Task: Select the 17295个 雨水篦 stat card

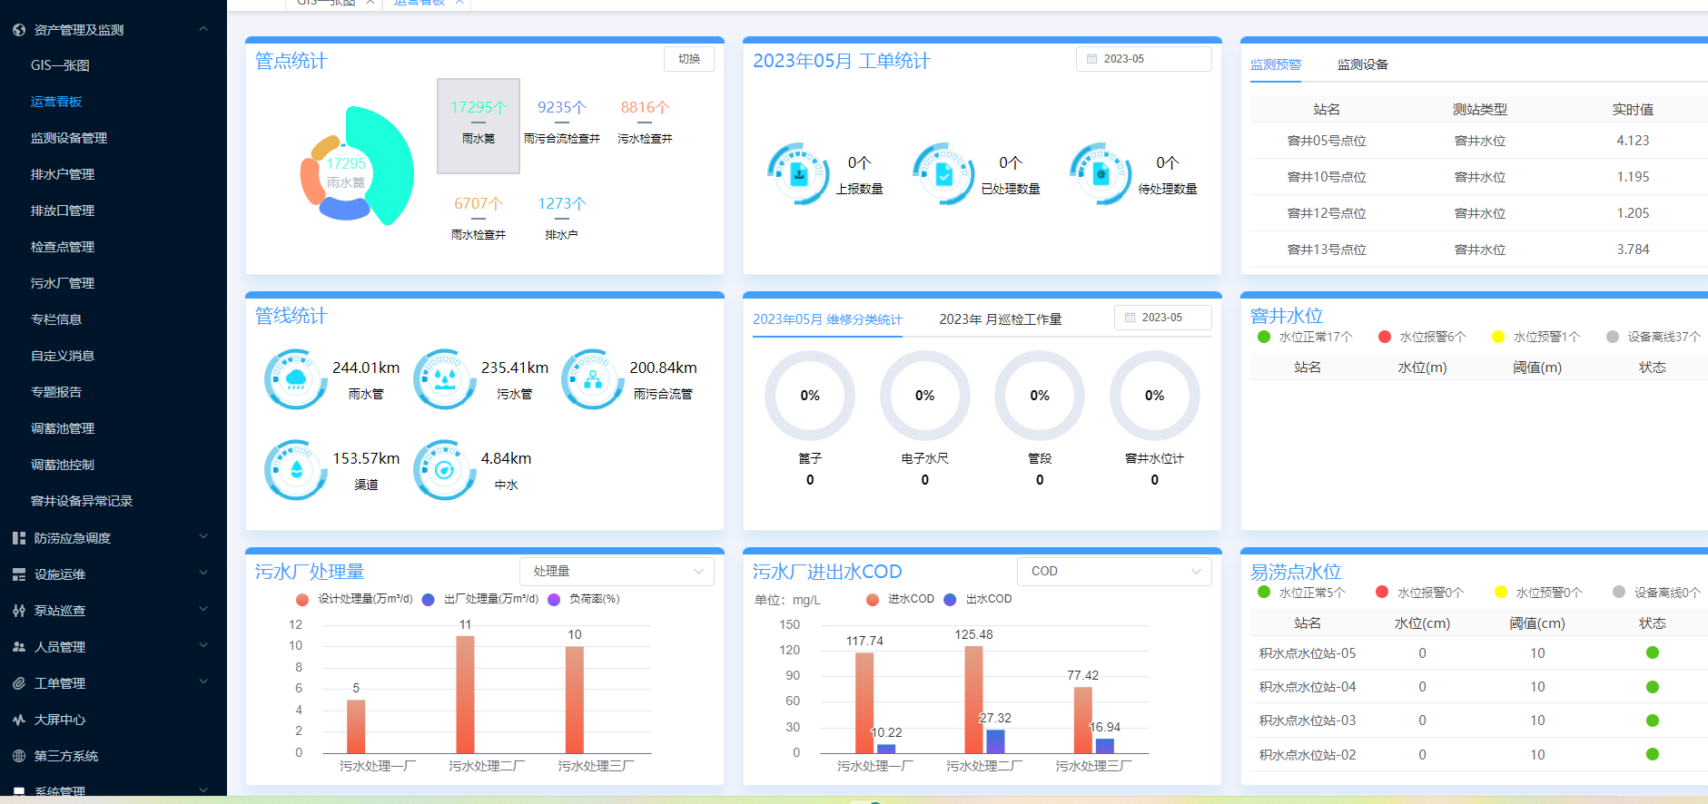Action: 479,126
